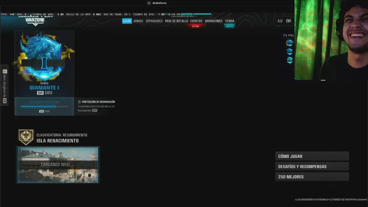
Task: Click the next promotion SR progress bar
Action: [x=44, y=107]
